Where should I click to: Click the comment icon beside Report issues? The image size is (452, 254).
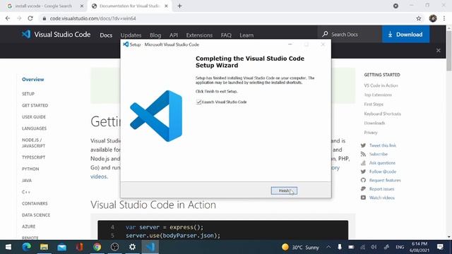[x=363, y=189]
